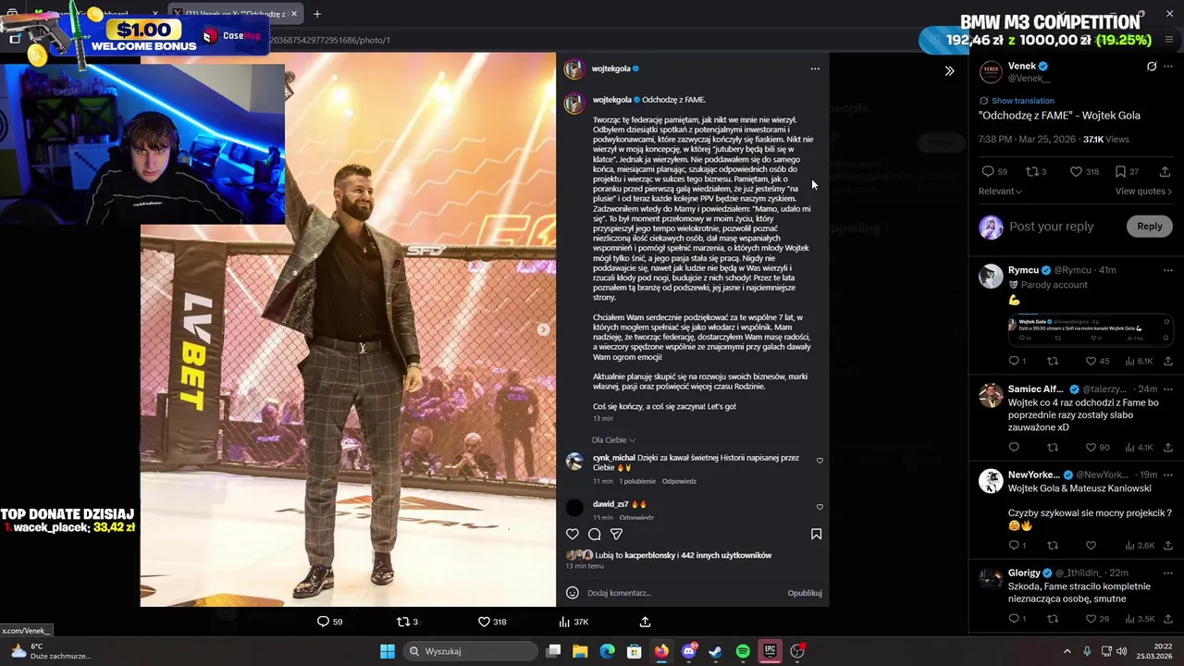1184x666 pixels.
Task: Open the Venek name link in sidebar
Action: 1022,66
